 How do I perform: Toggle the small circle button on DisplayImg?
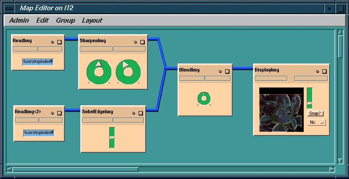click(317, 71)
